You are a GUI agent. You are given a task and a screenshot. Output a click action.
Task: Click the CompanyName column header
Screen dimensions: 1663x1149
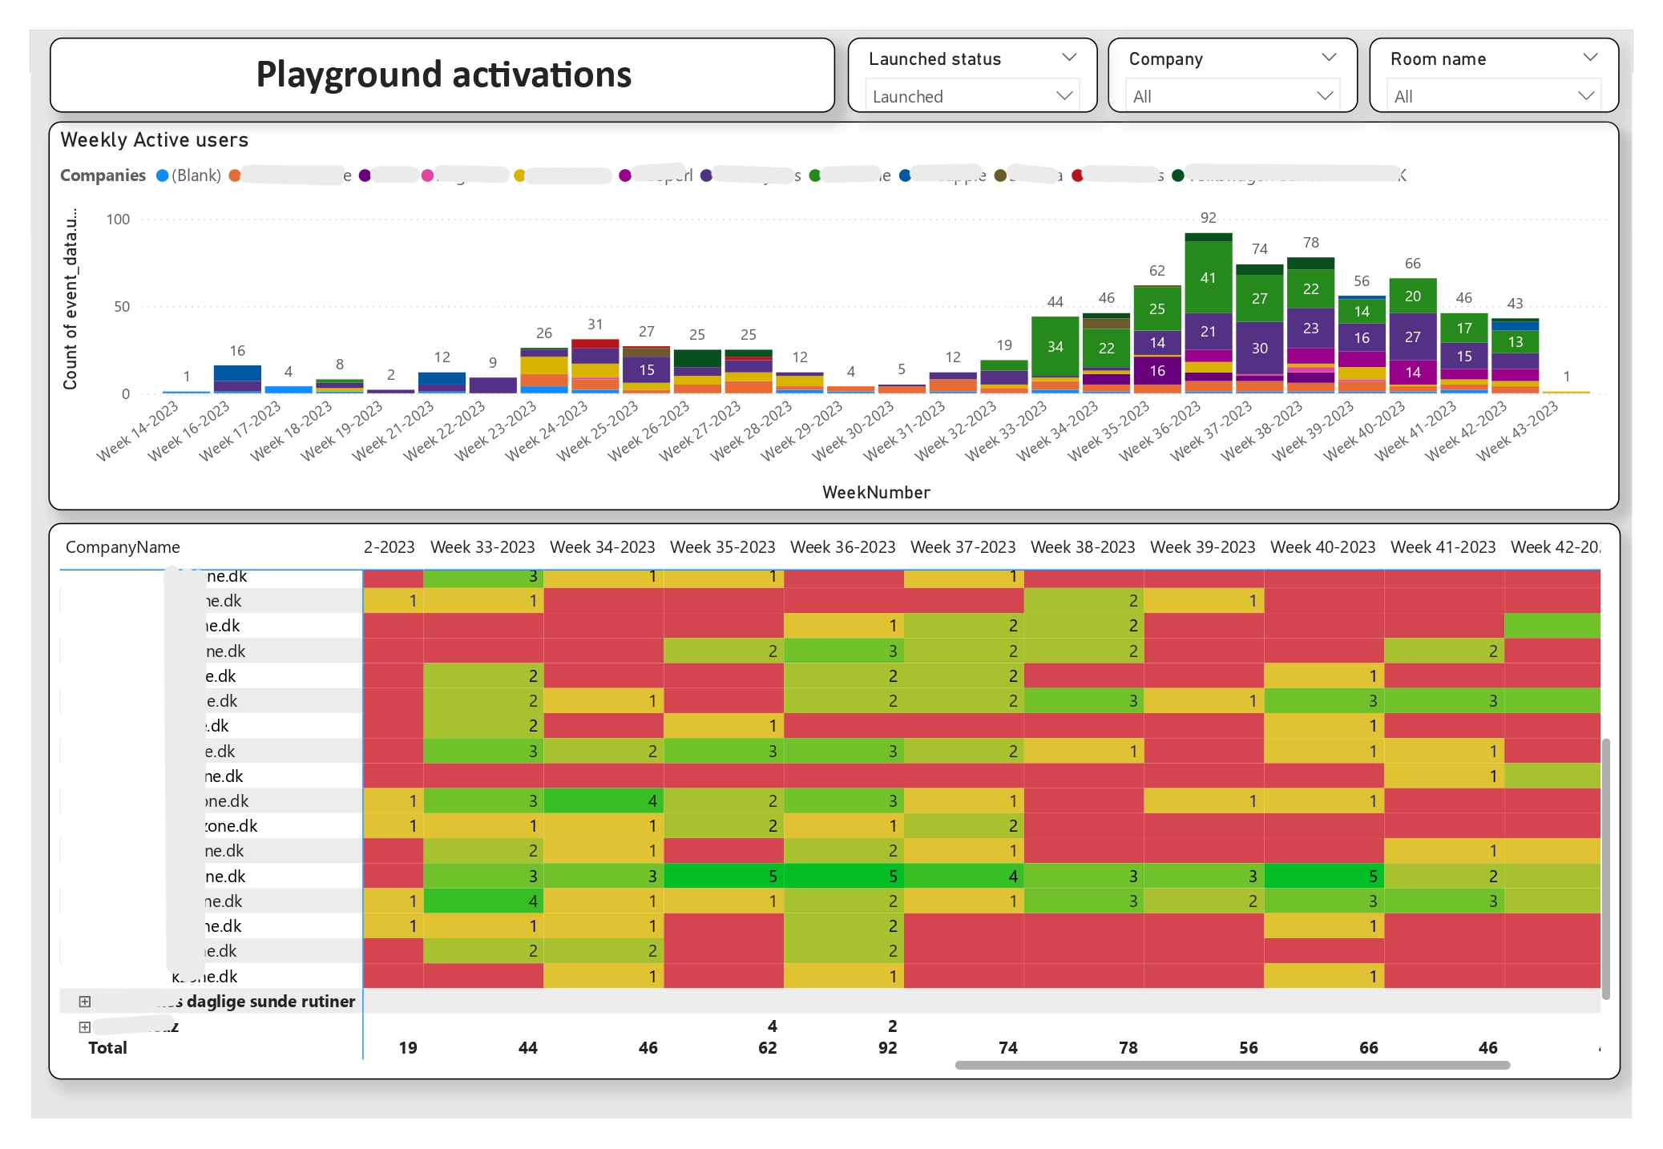click(x=123, y=546)
